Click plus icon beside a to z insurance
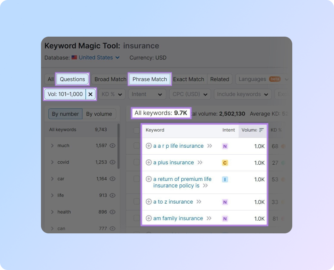Image resolution: width=334 pixels, height=270 pixels. (148, 202)
